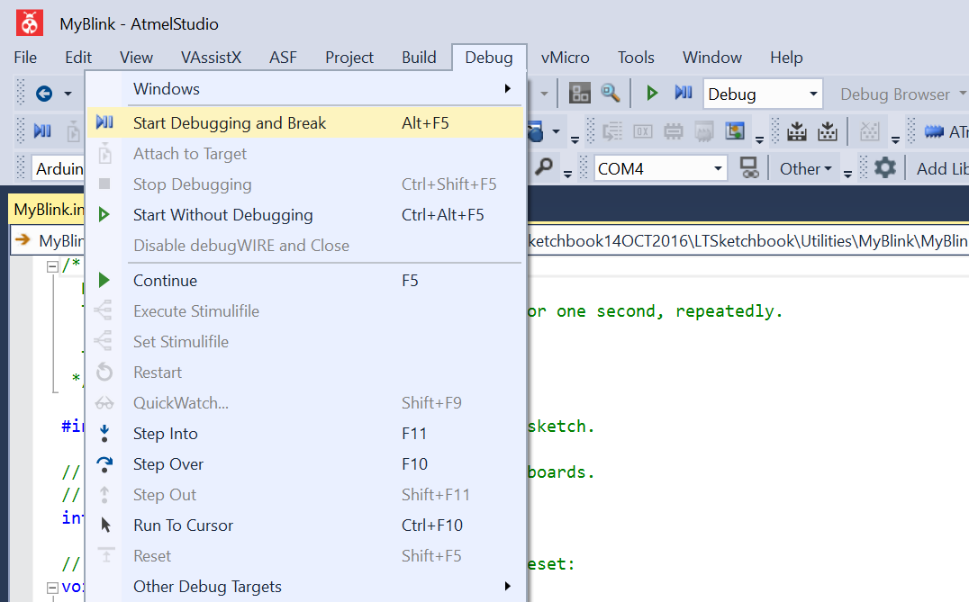The image size is (969, 602).
Task: Click the green Start Without Debugging toolbar arrow
Action: click(x=651, y=94)
